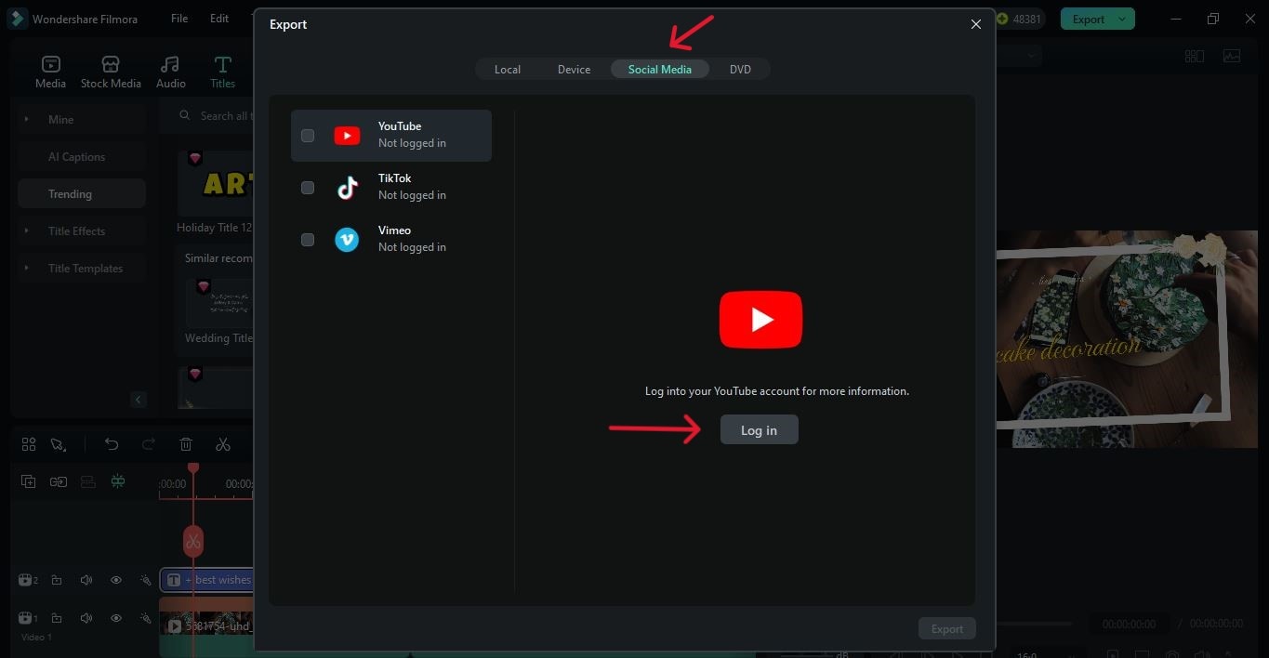The width and height of the screenshot is (1269, 658).
Task: Tick the TikTok checkbox
Action: point(308,188)
